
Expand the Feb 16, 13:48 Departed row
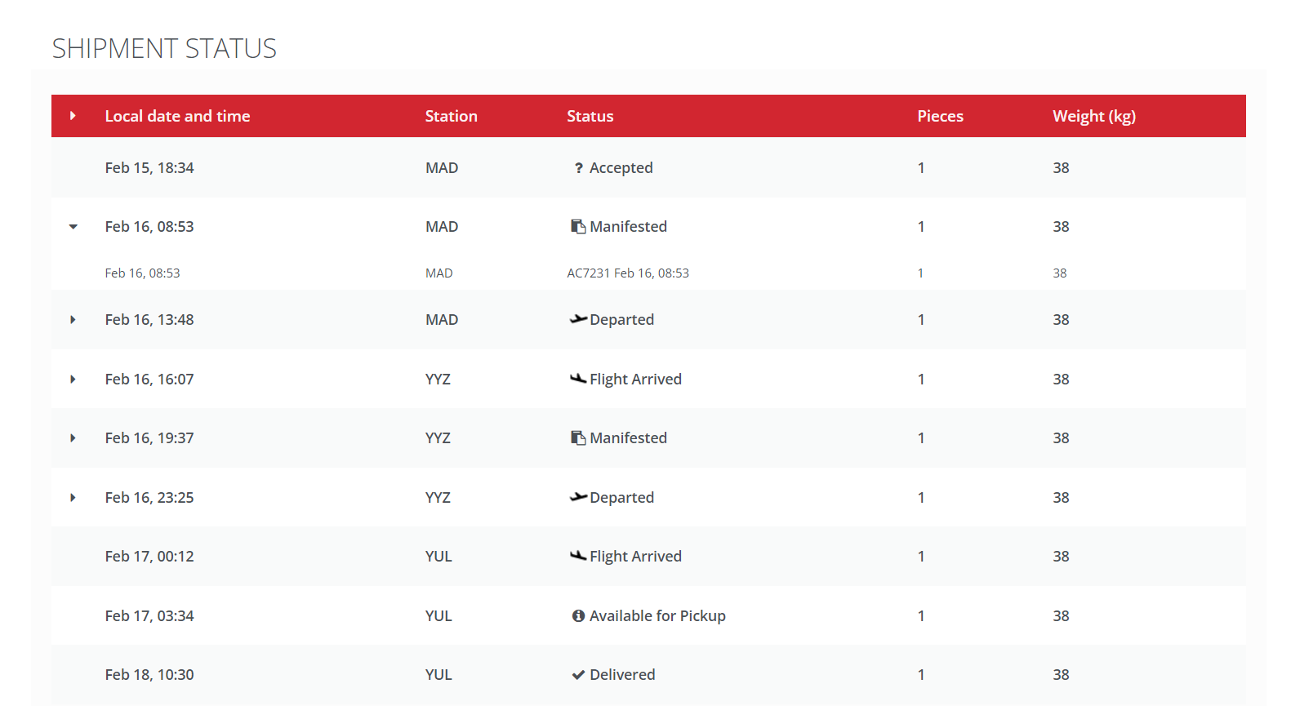(x=73, y=320)
